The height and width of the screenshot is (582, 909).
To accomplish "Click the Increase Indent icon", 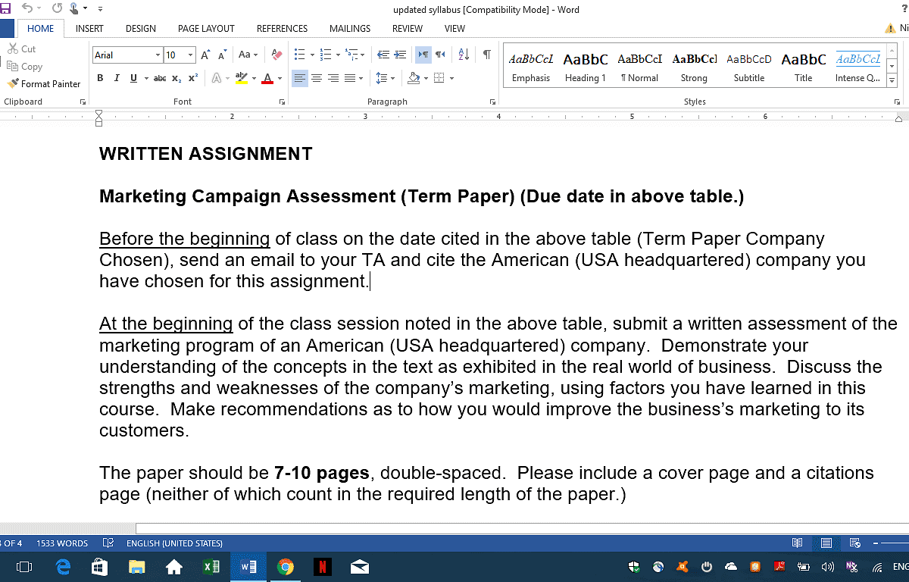I will (x=400, y=55).
